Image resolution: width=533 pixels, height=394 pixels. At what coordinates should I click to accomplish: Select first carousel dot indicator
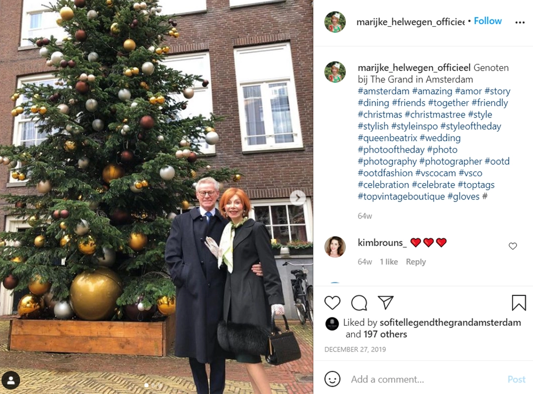(x=147, y=385)
